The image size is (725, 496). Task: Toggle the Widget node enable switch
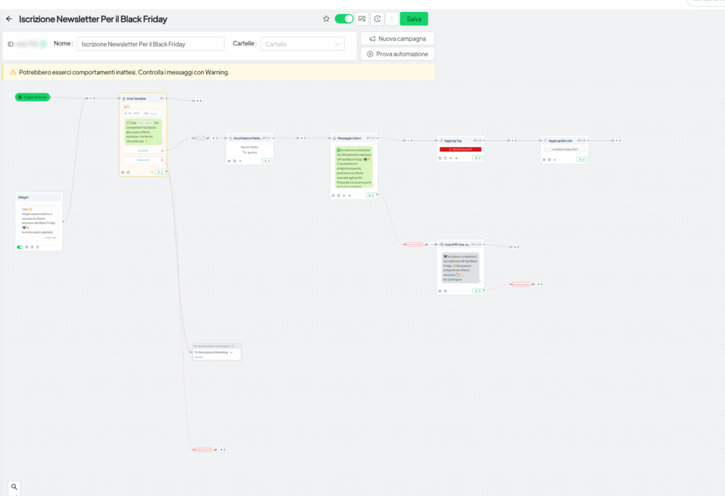20,247
